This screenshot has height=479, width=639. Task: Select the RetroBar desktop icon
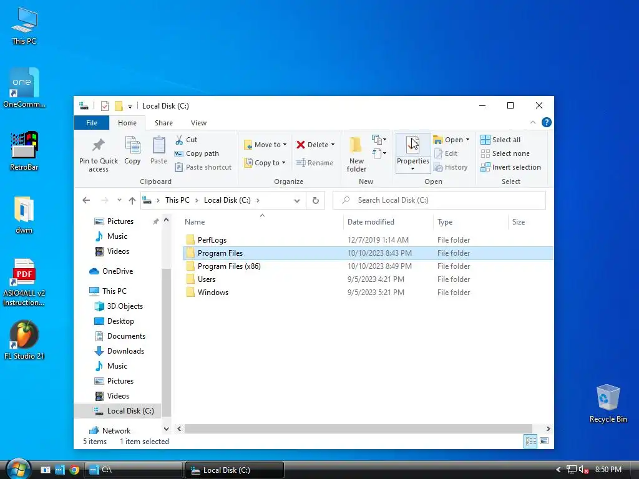click(x=24, y=151)
